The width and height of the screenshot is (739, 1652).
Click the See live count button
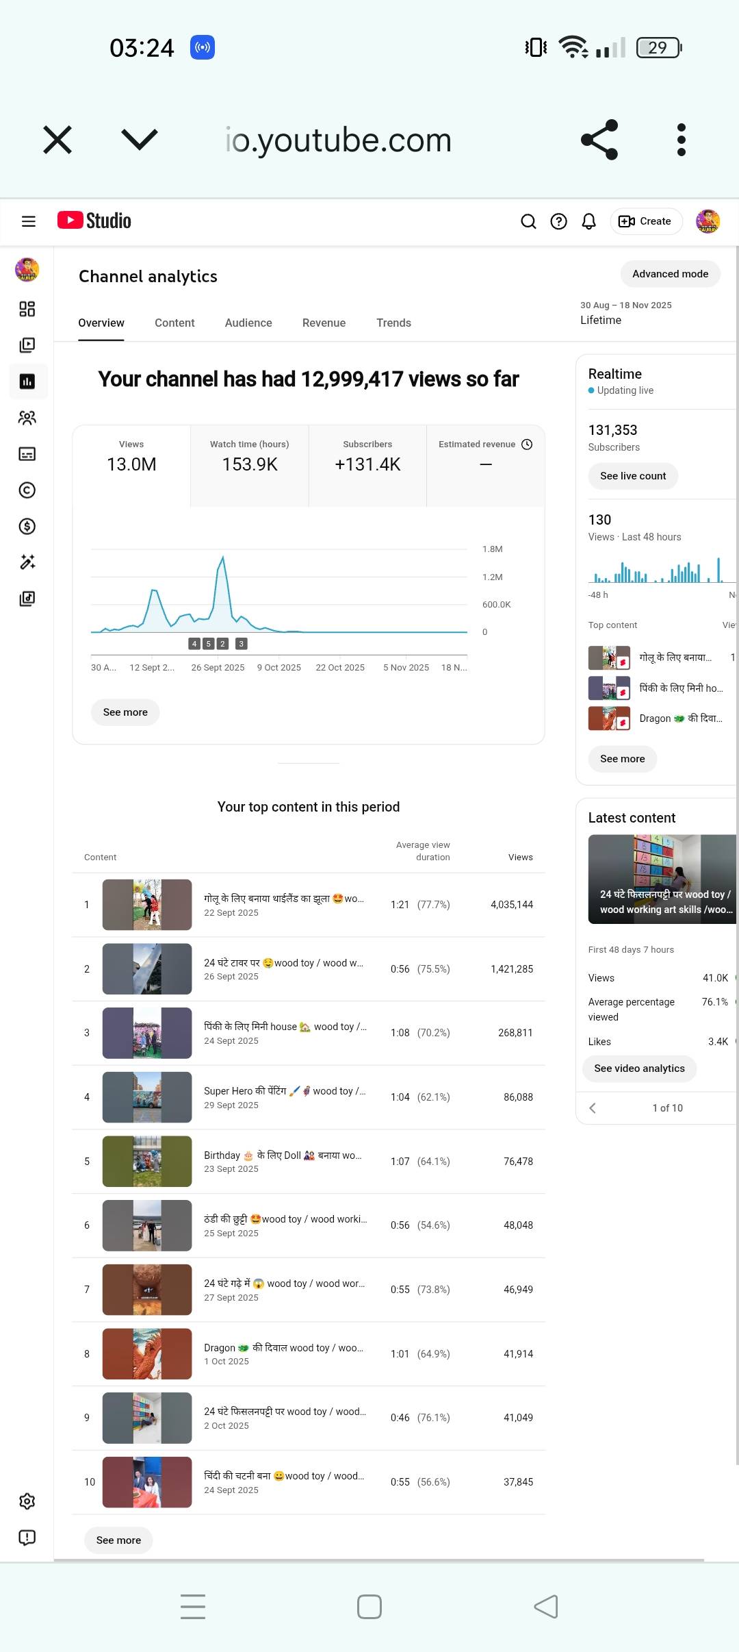tap(633, 476)
